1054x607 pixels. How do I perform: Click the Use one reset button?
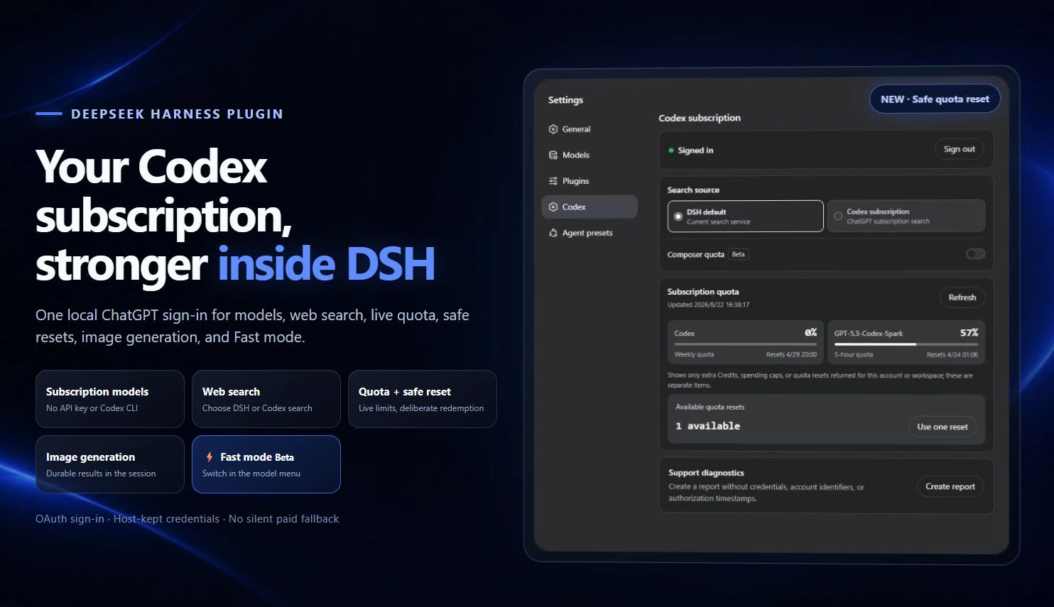tap(942, 427)
